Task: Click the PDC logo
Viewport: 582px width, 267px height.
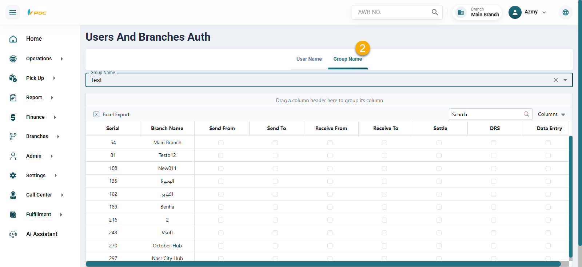Action: [x=37, y=12]
